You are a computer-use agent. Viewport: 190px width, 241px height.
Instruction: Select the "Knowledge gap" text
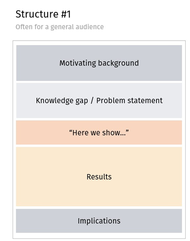pyautogui.click(x=62, y=101)
